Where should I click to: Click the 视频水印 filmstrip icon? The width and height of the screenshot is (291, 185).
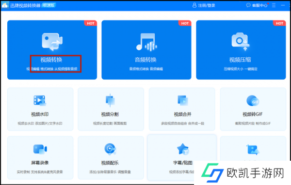tap(40, 101)
